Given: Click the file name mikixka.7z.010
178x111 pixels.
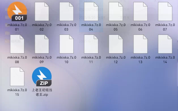Looking at the screenshot, I should click(x=66, y=60).
